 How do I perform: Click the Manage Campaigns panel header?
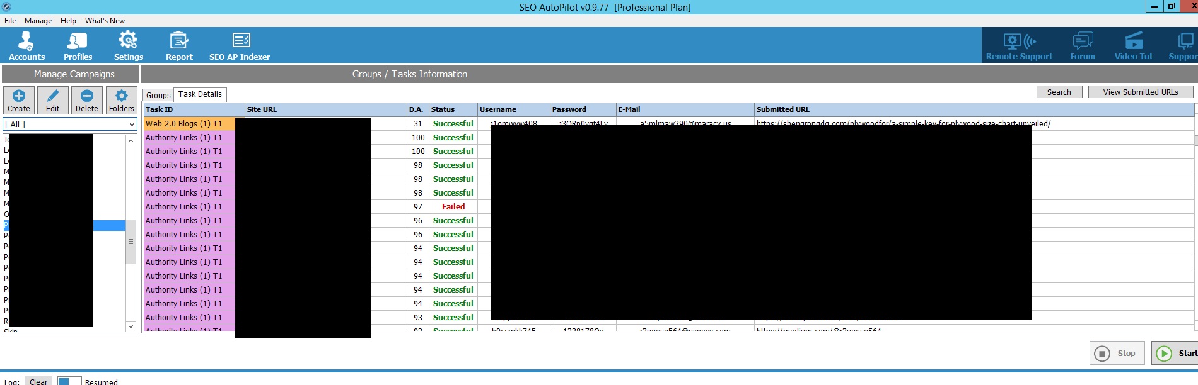[x=70, y=74]
